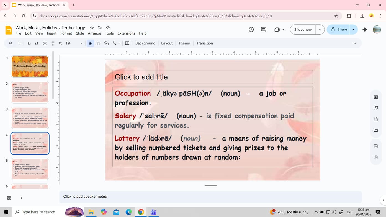Select the Text box tool
The width and height of the screenshot is (386, 217).
[98, 43]
